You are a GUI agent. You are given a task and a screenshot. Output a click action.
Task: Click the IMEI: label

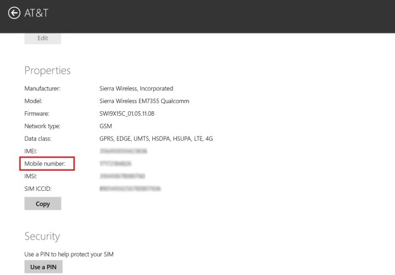(30, 151)
